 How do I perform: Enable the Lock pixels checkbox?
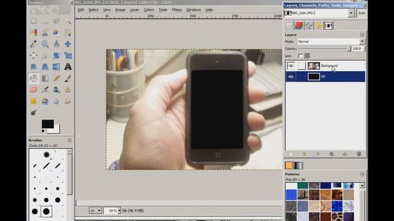pos(300,56)
